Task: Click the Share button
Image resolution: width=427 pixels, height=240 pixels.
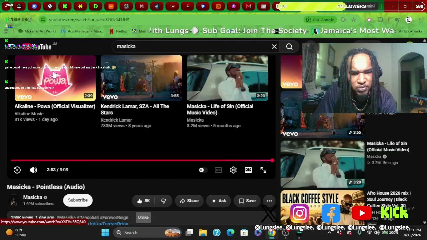Action: [x=189, y=201]
